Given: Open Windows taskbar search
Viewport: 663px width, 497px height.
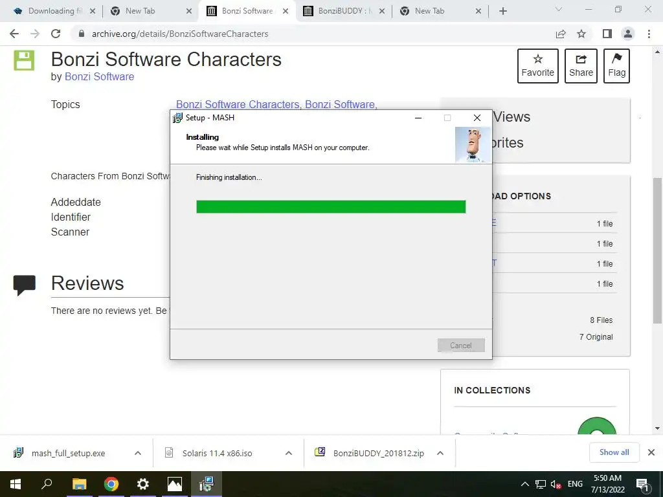Looking at the screenshot, I should 47,484.
